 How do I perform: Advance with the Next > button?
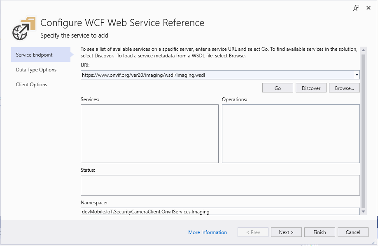pyautogui.click(x=286, y=232)
